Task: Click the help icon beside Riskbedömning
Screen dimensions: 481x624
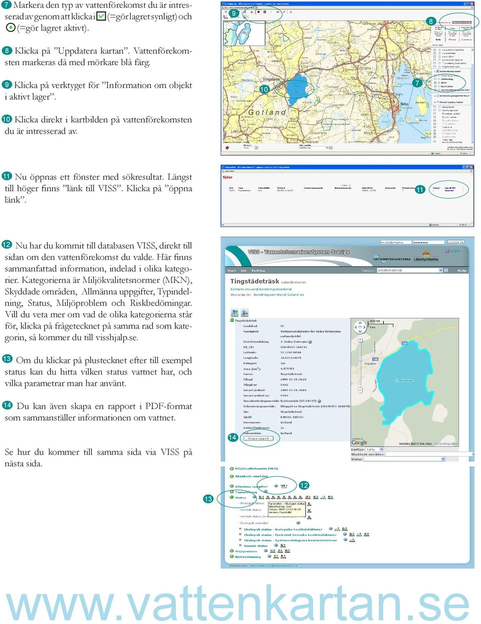Action: tap(269, 556)
